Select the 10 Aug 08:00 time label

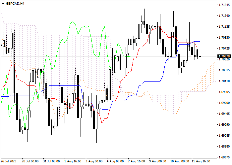pyautogui.click(x=180, y=161)
